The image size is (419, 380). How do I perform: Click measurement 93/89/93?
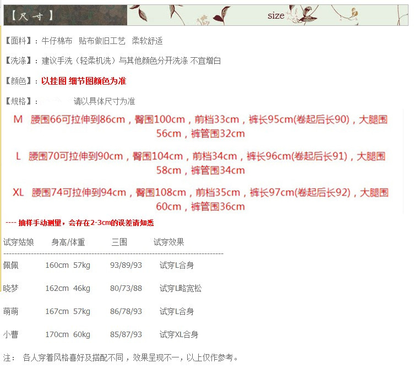126,265
